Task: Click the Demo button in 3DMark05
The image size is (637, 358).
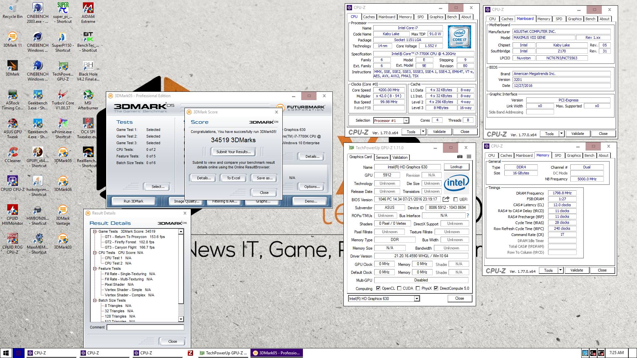Action: 311,201
